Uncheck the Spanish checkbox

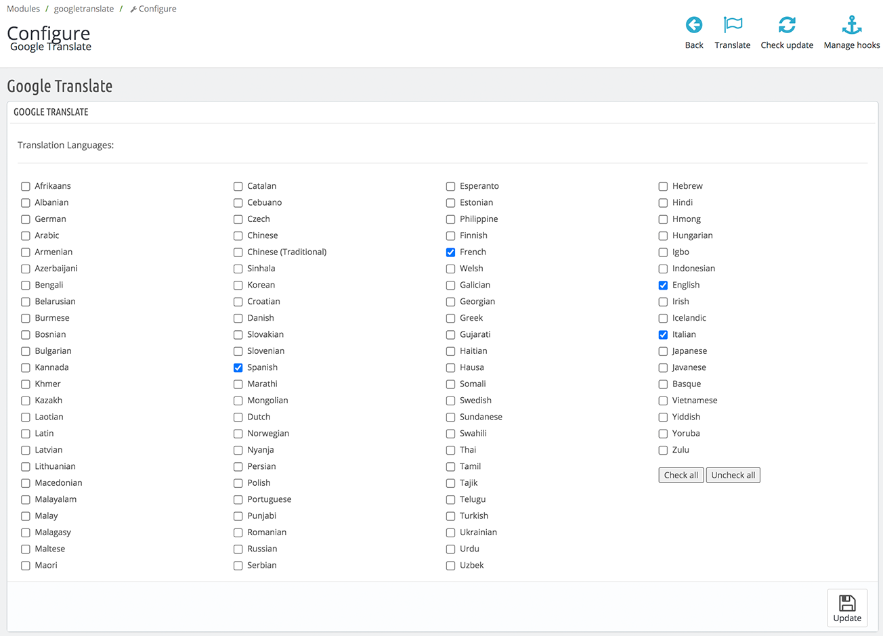[x=238, y=368]
